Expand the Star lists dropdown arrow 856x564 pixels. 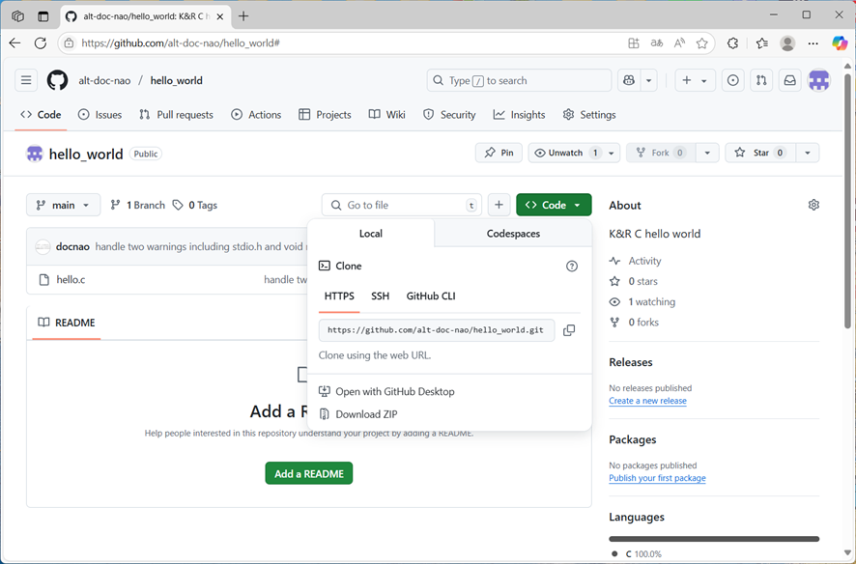808,153
